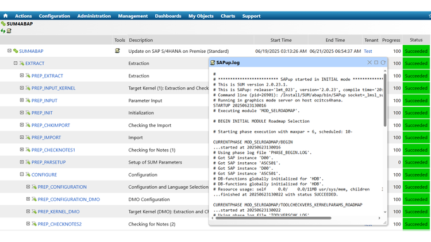Click the Test tenant link
The width and height of the screenshot is (431, 242).
pyautogui.click(x=368, y=51)
